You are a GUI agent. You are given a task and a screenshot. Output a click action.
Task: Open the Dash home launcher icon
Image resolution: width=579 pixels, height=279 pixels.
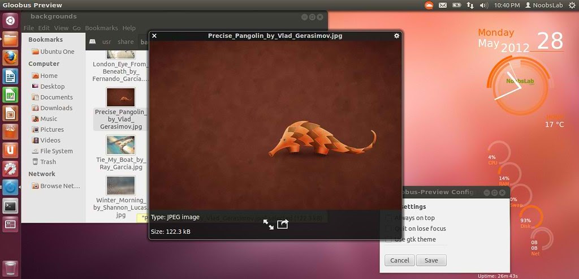pos(10,21)
